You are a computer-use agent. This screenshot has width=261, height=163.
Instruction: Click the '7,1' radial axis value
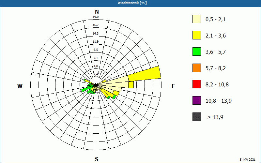pos(96,58)
